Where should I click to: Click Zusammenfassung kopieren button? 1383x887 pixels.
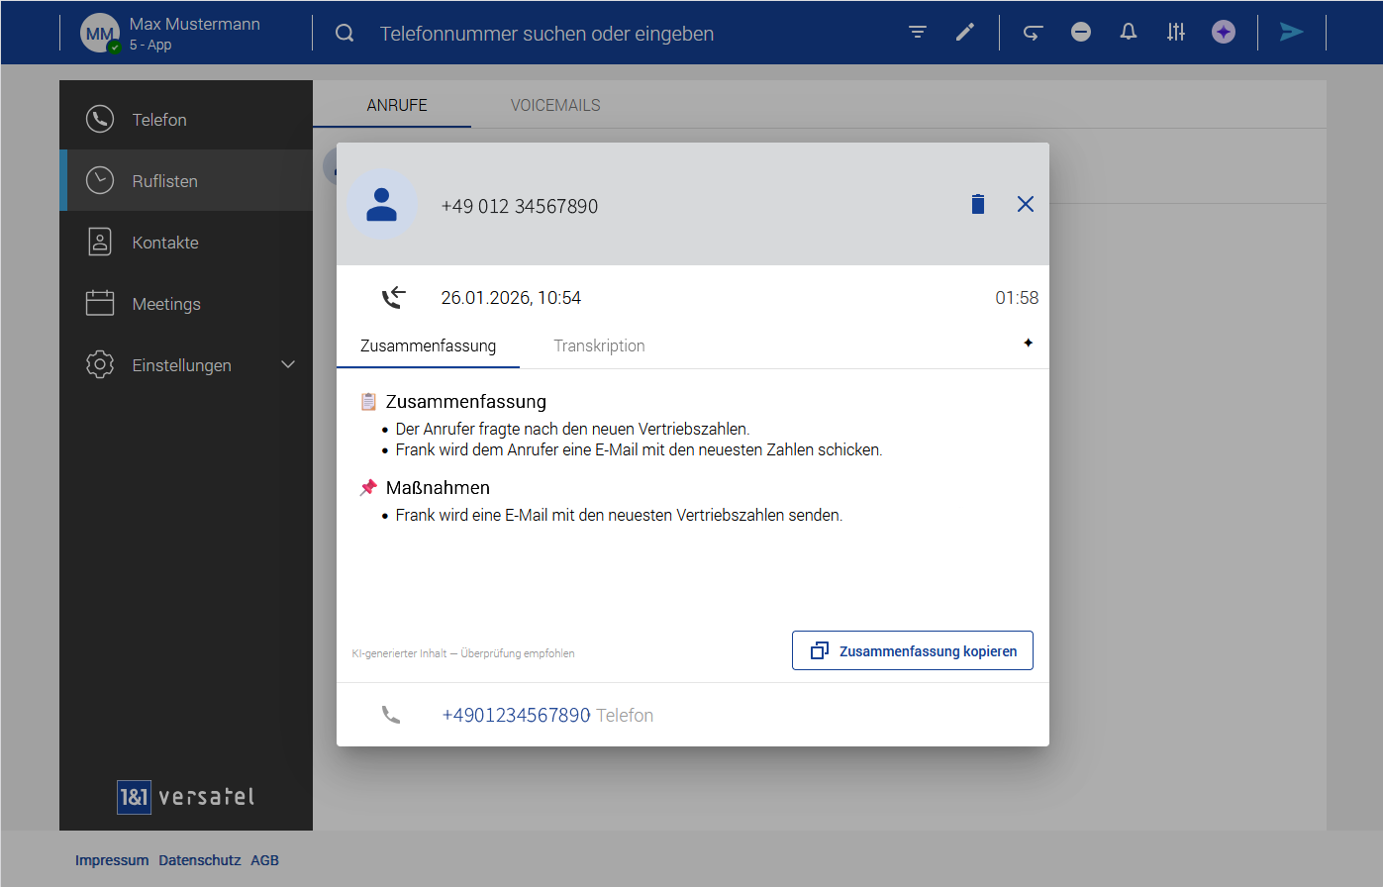coord(913,650)
